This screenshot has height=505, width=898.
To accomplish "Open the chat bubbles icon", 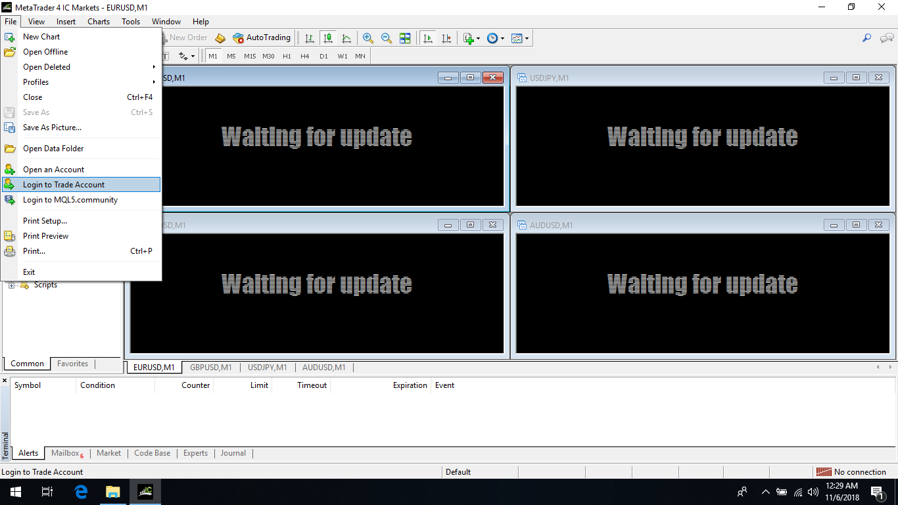I will tap(887, 38).
